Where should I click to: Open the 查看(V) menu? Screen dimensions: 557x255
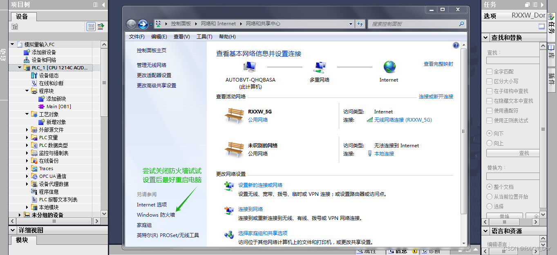[182, 37]
